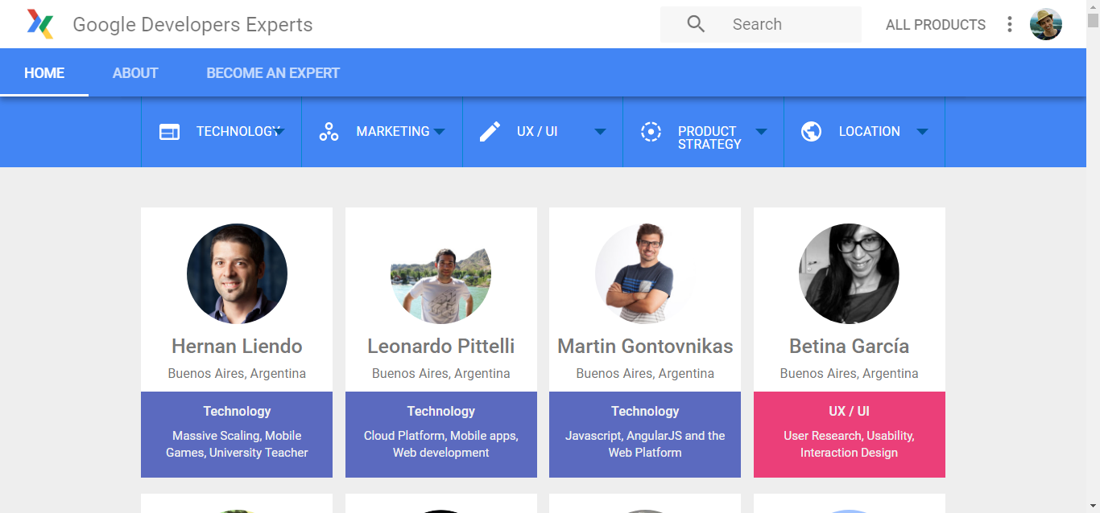This screenshot has height=513, width=1100.
Task: Click Technology label on Leonardo Pittelli's card
Action: pos(441,411)
